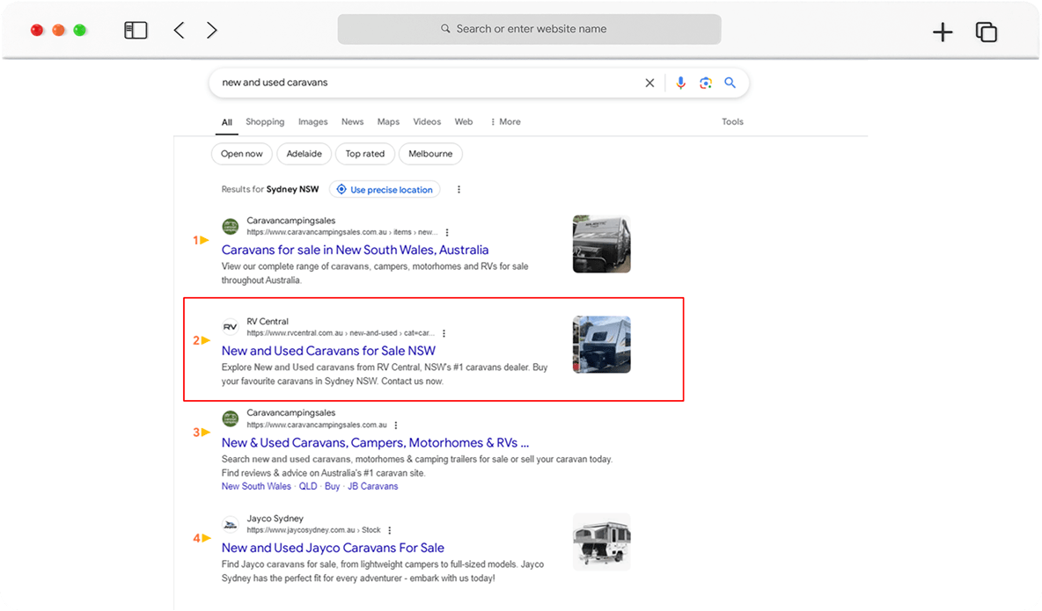The image size is (1042, 611).
Task: Switch to the Images tab
Action: [312, 121]
